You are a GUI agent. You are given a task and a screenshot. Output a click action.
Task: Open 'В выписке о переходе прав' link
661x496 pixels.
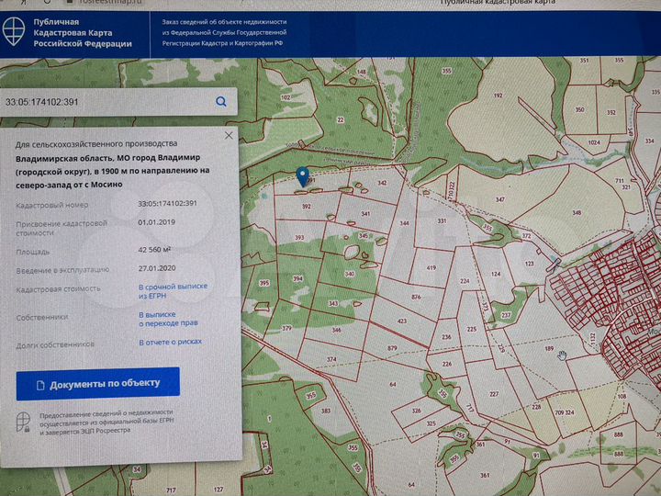pyautogui.click(x=168, y=319)
